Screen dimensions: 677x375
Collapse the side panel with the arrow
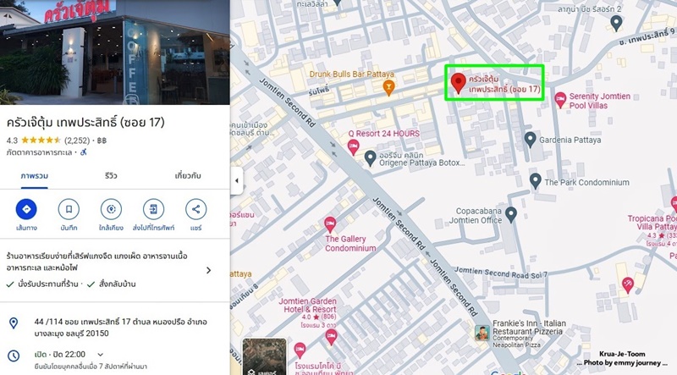tap(237, 180)
